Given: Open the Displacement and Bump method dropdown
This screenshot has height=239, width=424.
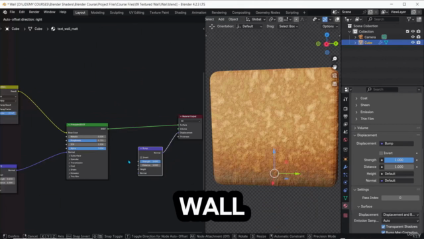Looking at the screenshot, I should pos(401,214).
